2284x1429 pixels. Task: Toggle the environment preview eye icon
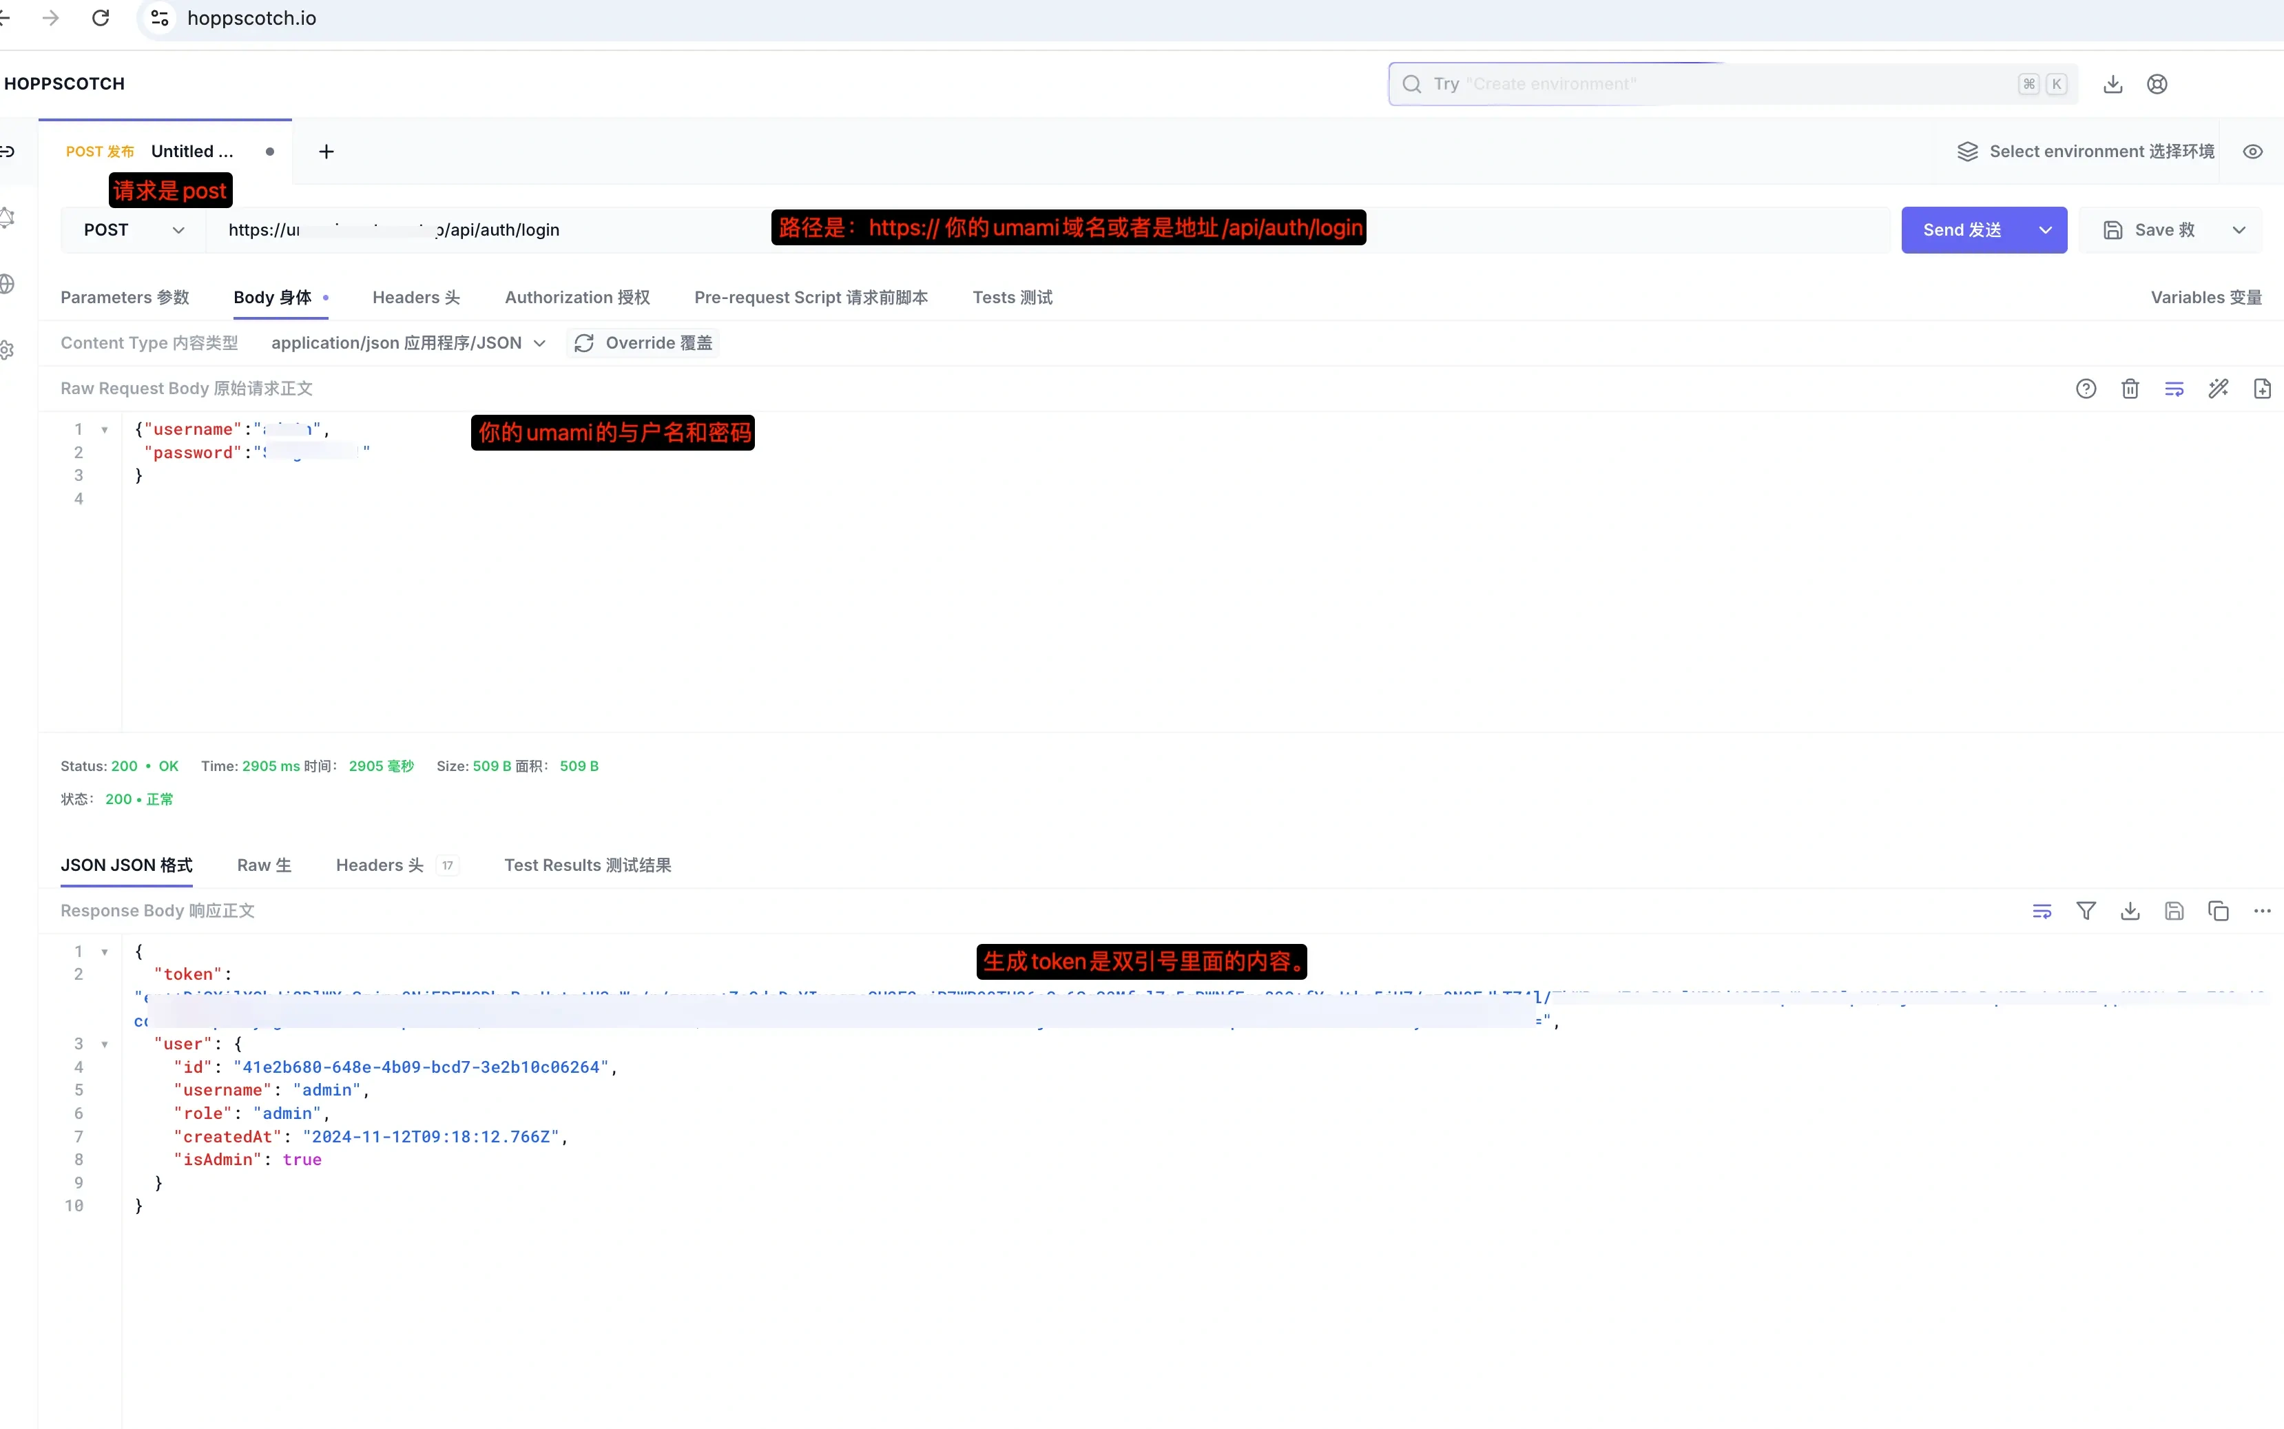click(2253, 151)
